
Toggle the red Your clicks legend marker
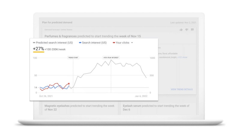tap(114, 43)
